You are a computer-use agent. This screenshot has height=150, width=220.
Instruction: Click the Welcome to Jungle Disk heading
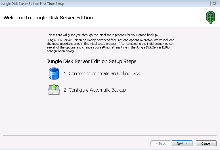click(x=48, y=18)
